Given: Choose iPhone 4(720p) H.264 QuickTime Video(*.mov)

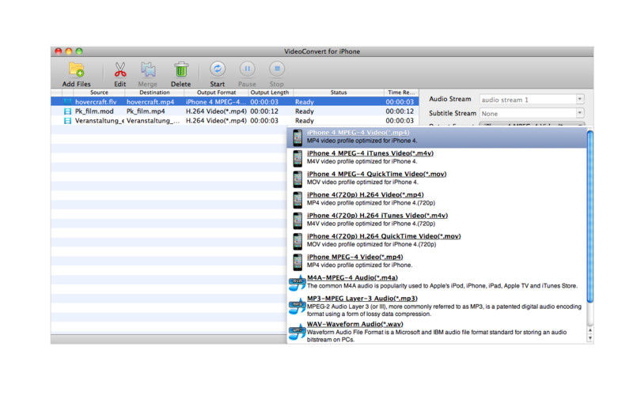Looking at the screenshot, I should click(384, 236).
